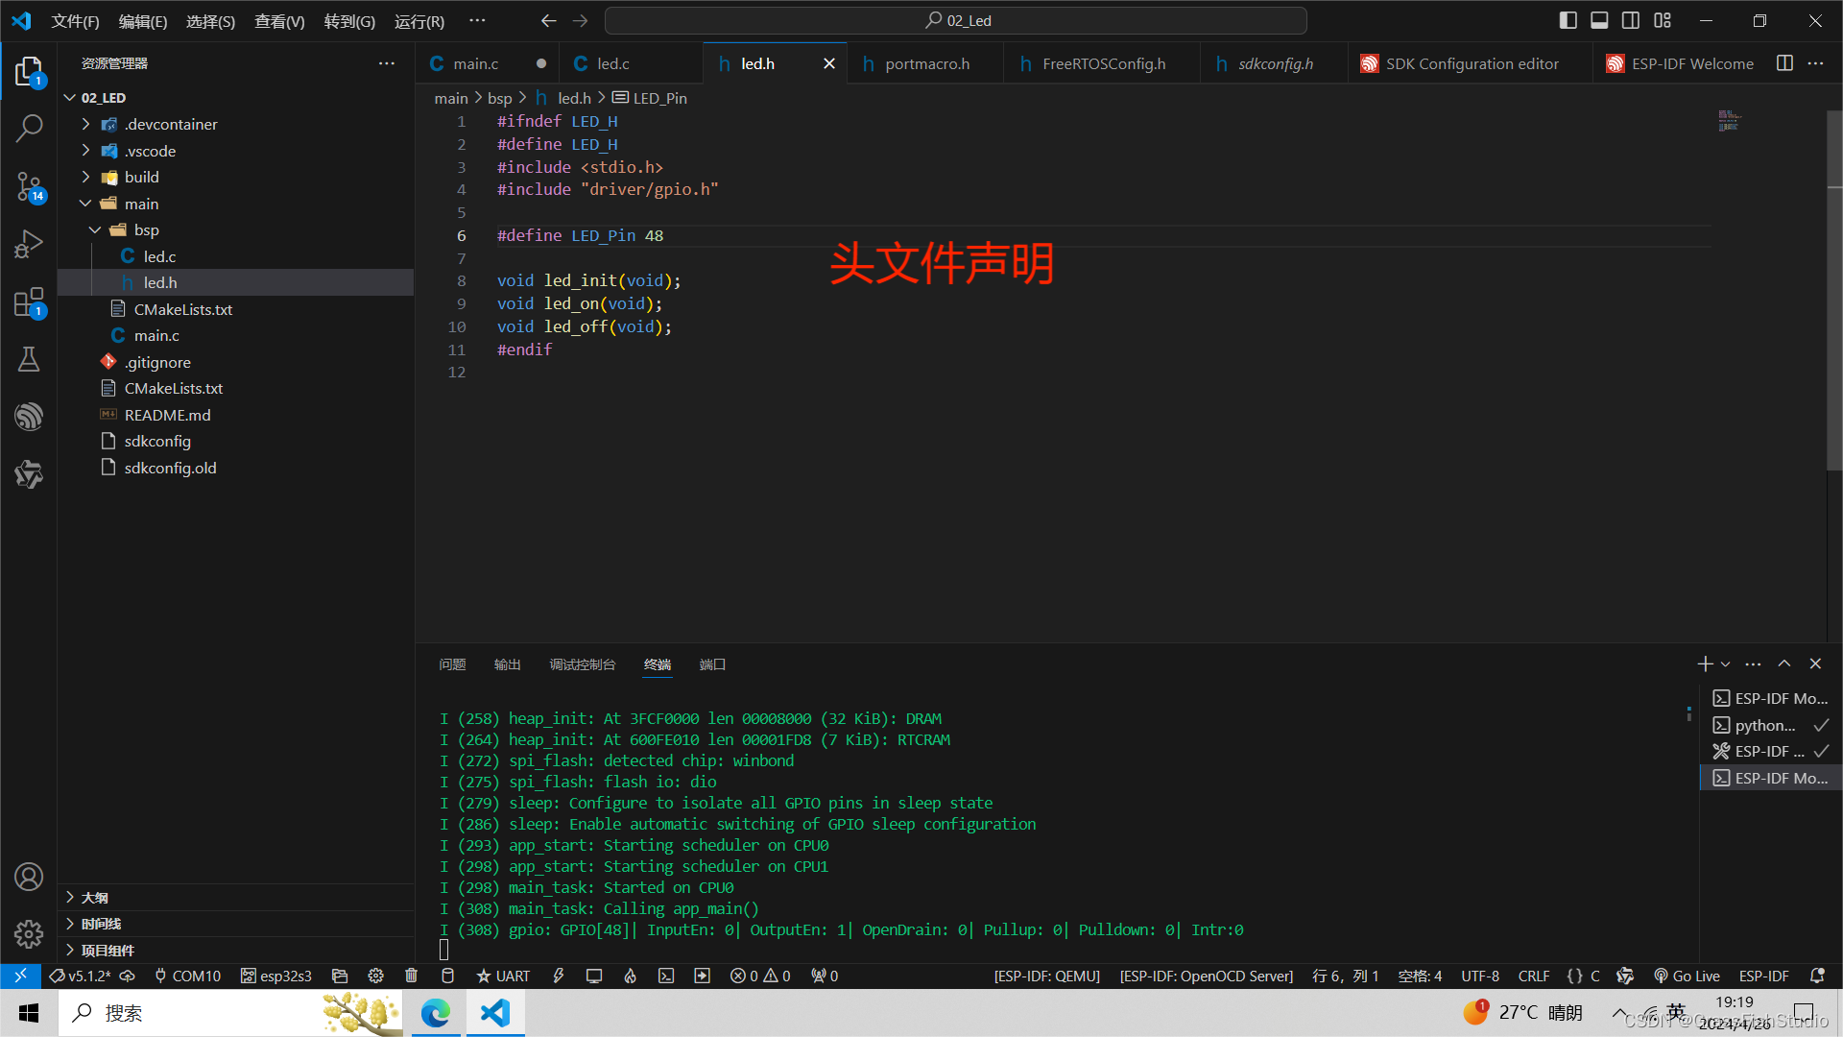Open the Extensions view

[x=29, y=302]
